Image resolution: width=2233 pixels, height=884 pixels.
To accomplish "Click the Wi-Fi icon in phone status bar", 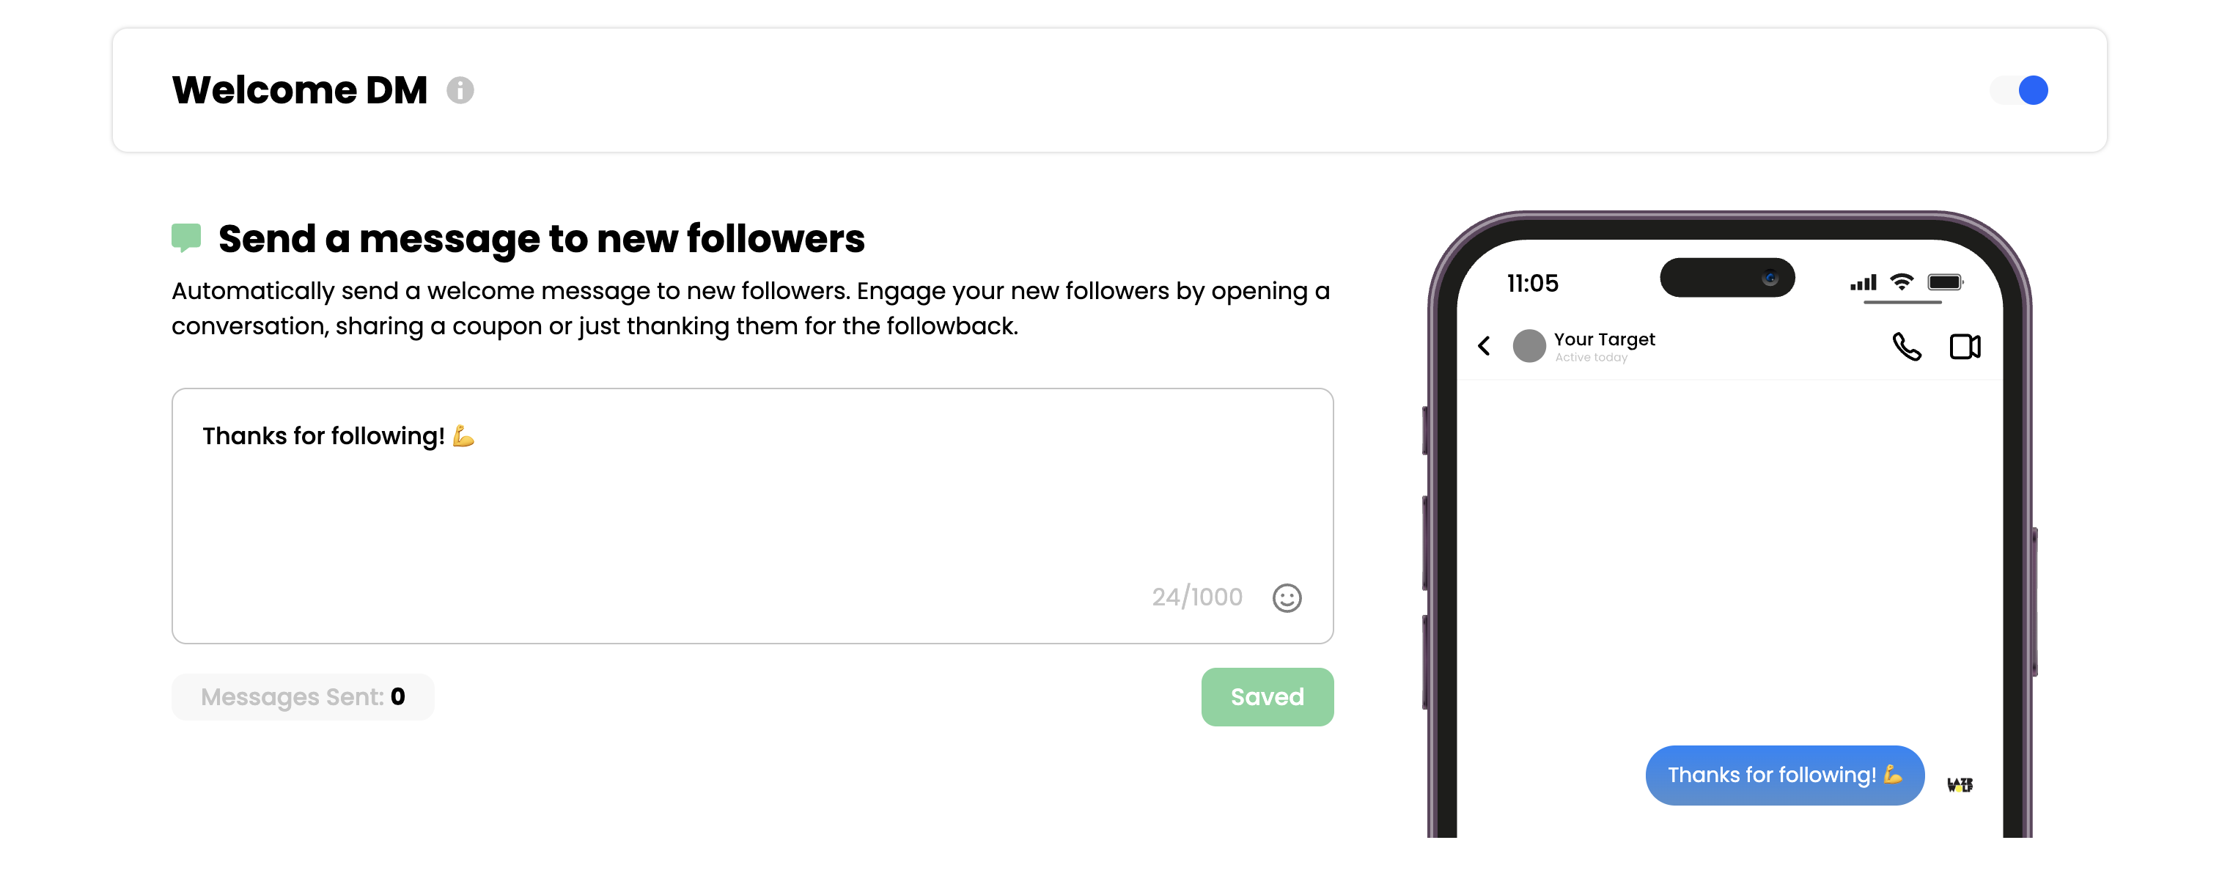I will point(1901,281).
